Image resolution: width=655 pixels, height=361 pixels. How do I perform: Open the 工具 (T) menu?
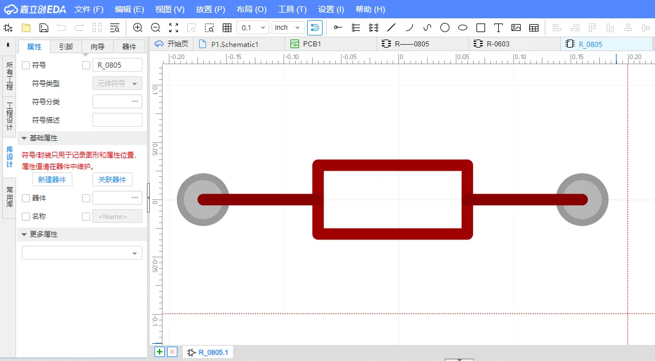pyautogui.click(x=292, y=9)
